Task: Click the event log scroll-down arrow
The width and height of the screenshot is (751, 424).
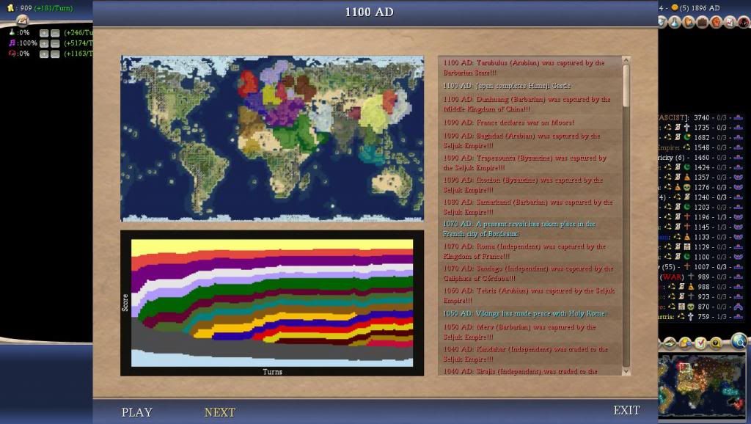Action: [626, 371]
